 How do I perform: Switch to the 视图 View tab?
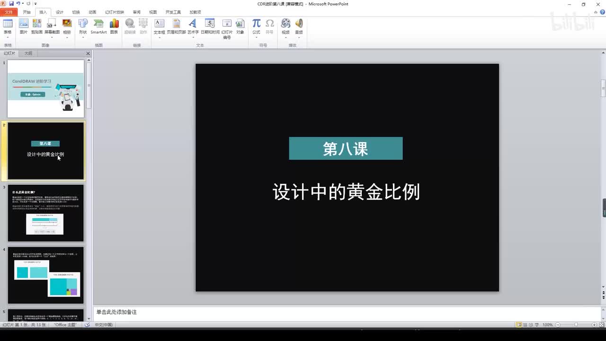[x=153, y=12]
